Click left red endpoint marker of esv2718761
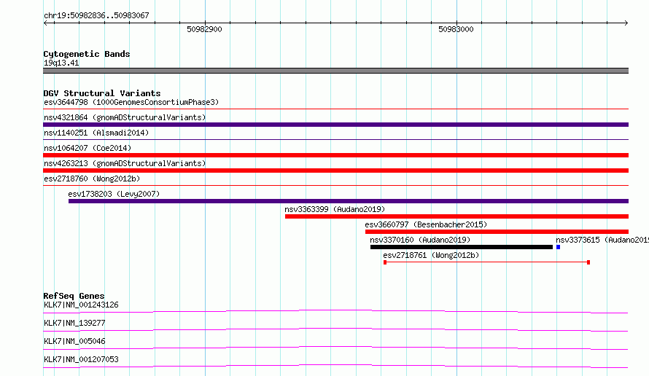This screenshot has width=649, height=376. click(x=385, y=262)
